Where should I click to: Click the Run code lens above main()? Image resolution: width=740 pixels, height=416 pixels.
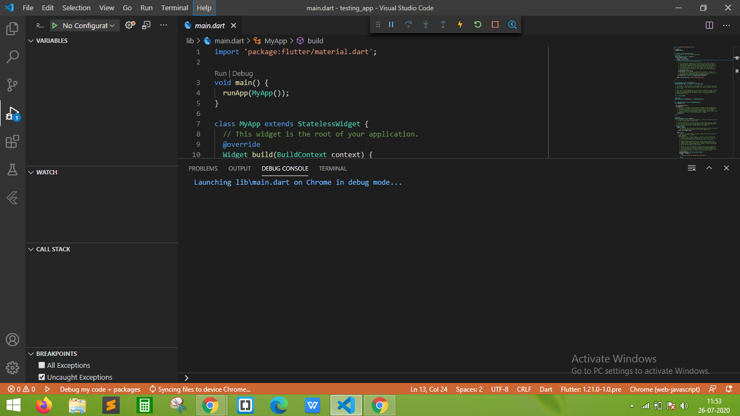tap(220, 73)
